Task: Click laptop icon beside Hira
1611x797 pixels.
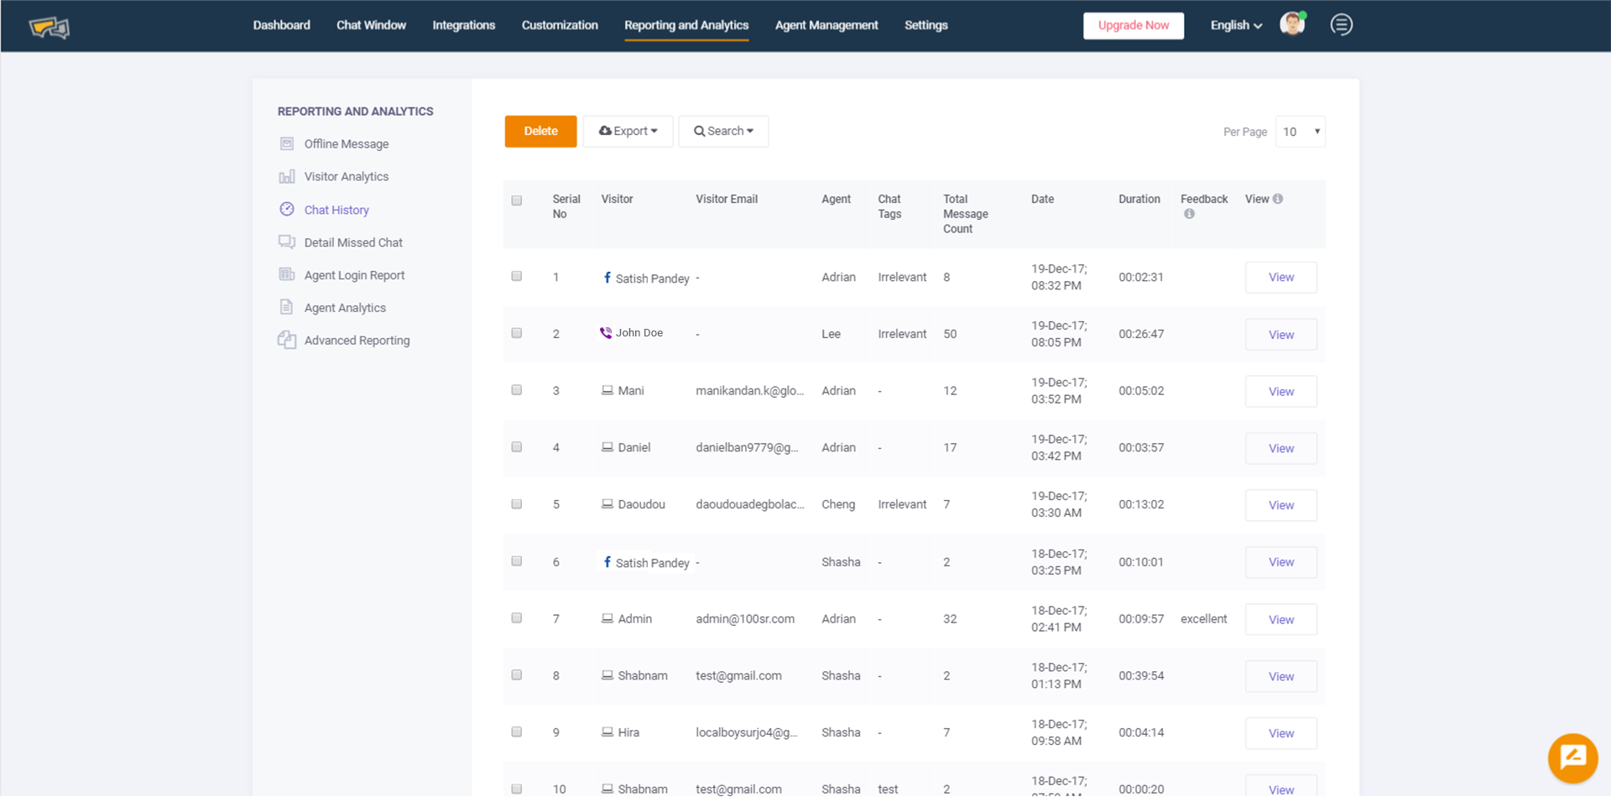Action: tap(607, 732)
